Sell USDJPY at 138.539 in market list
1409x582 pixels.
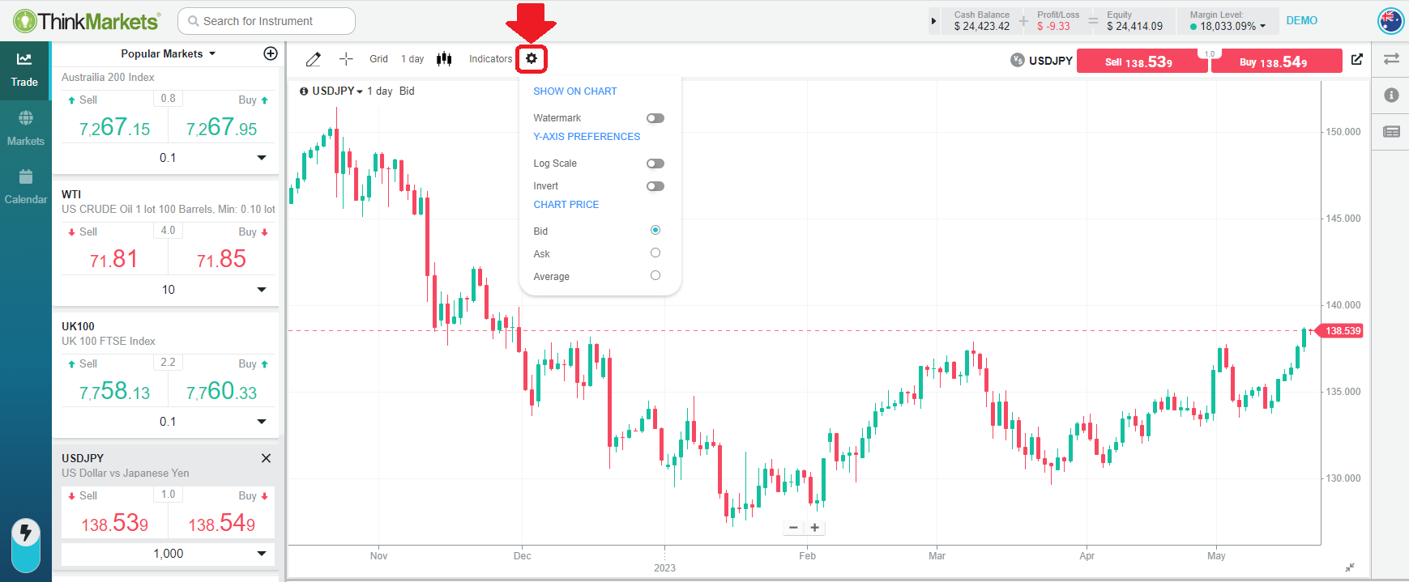(114, 514)
